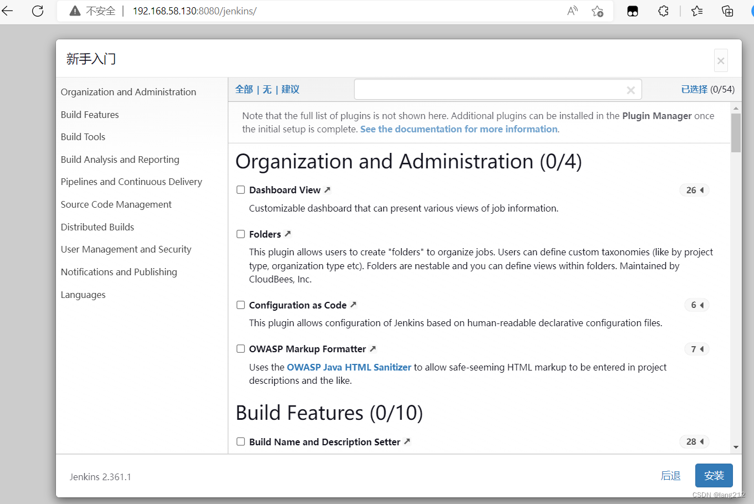Open Configuration as Code external link arrow
This screenshot has width=754, height=504.
point(353,305)
